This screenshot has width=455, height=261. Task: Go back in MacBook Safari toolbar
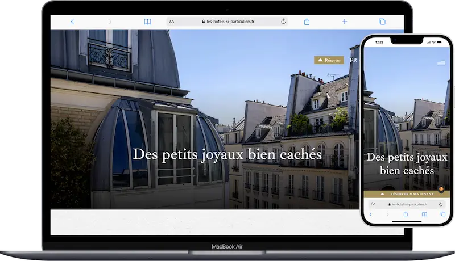pyautogui.click(x=72, y=22)
